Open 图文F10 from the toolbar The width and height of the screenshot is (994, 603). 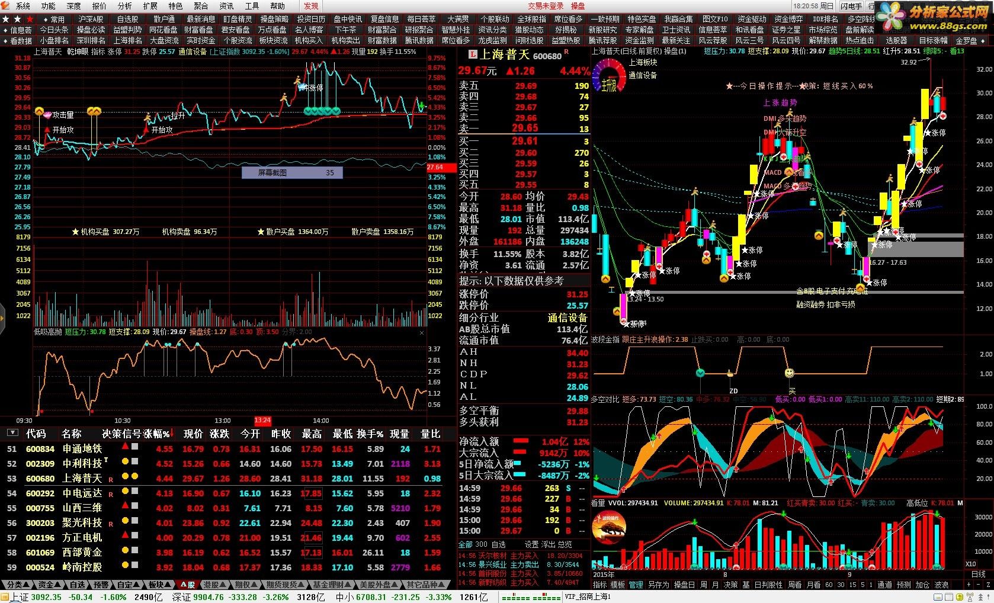[715, 19]
